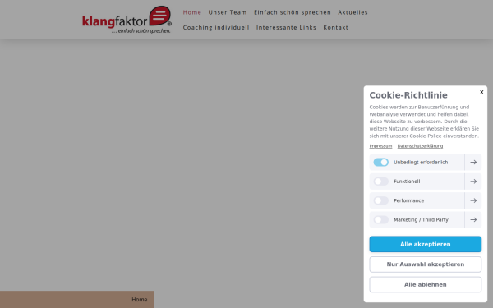Click the klangfaktor logo
Viewport: 493px width, 308px height.
coord(127,20)
